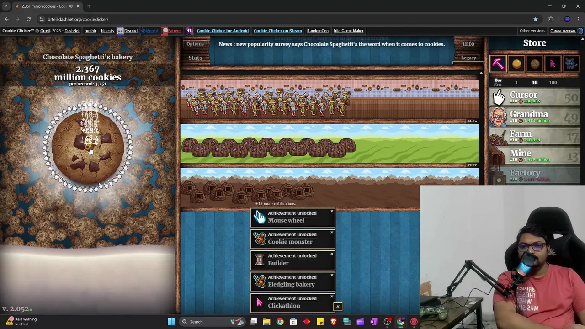Open the Change Language selector
The image size is (585, 329).
tap(567, 31)
